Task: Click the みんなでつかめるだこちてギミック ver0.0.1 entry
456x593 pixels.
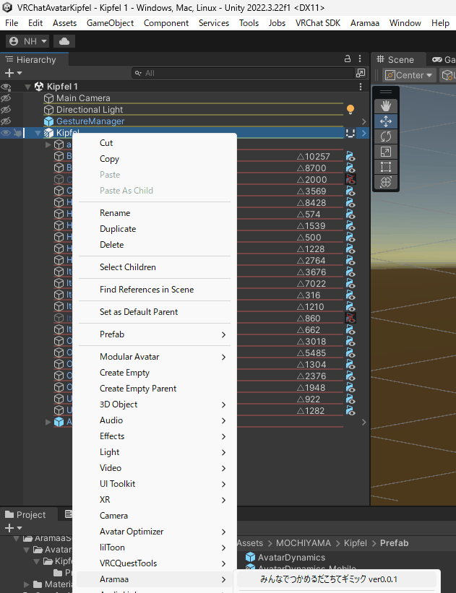Action: coord(329,579)
